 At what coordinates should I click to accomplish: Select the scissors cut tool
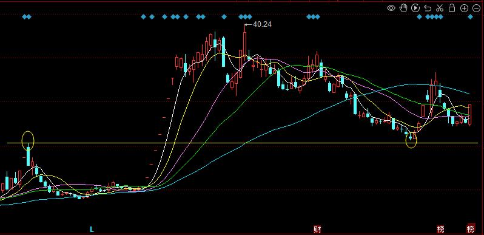click(440, 8)
